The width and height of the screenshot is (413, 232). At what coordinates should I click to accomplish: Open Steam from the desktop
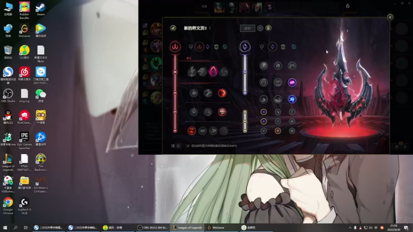41,9
